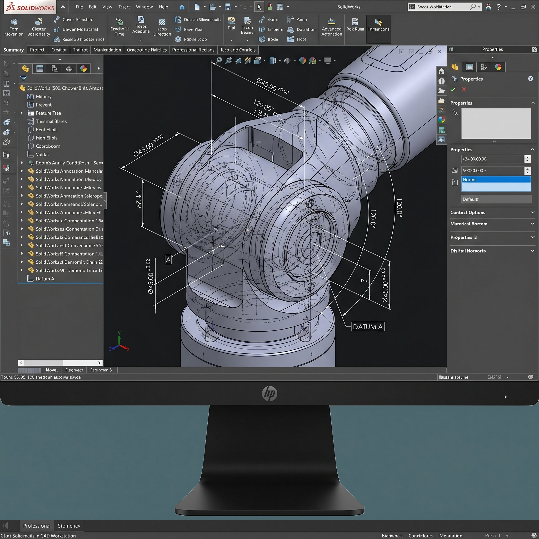Expand the Contuct Options section
Viewport: 539px width, 539px height.
coord(532,212)
